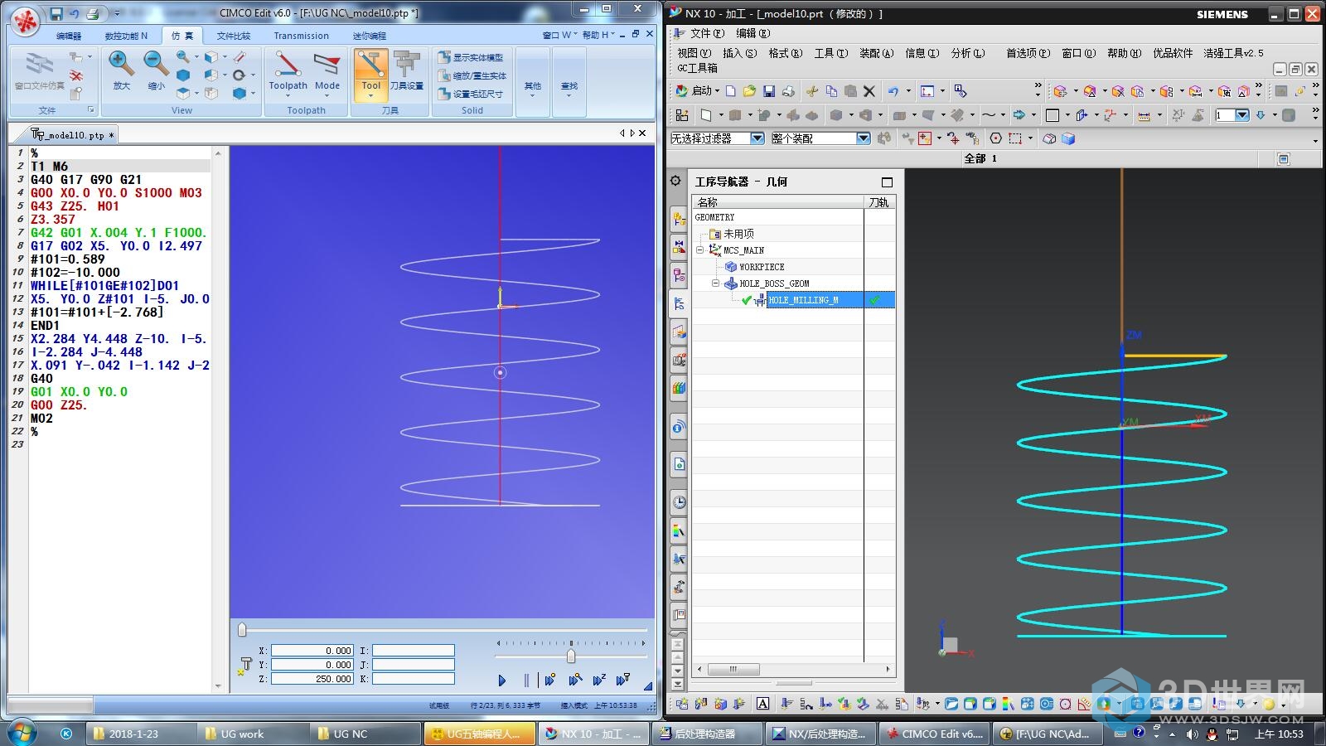
Task: Click the NX save disk icon
Action: 769,91
